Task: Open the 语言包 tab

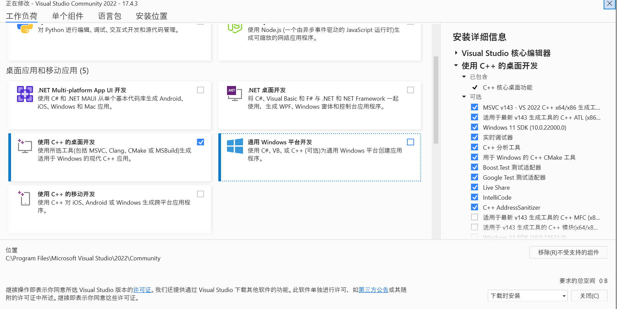Action: tap(109, 16)
